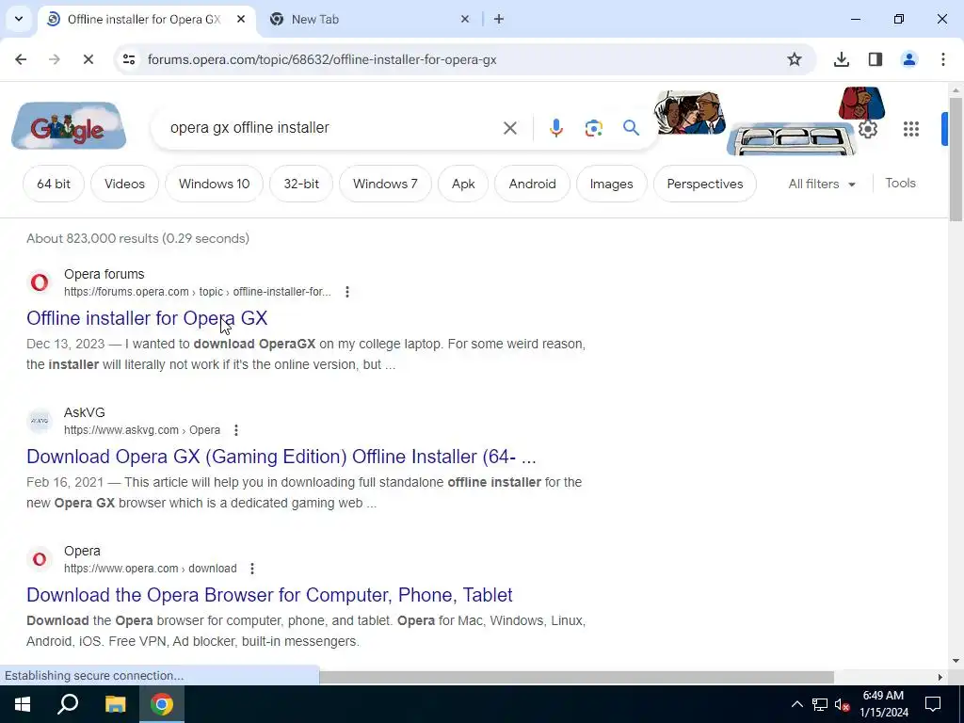Screen dimensions: 964x723
Task: Open the AskVG Download Opera GX result
Action: pyautogui.click(x=281, y=457)
